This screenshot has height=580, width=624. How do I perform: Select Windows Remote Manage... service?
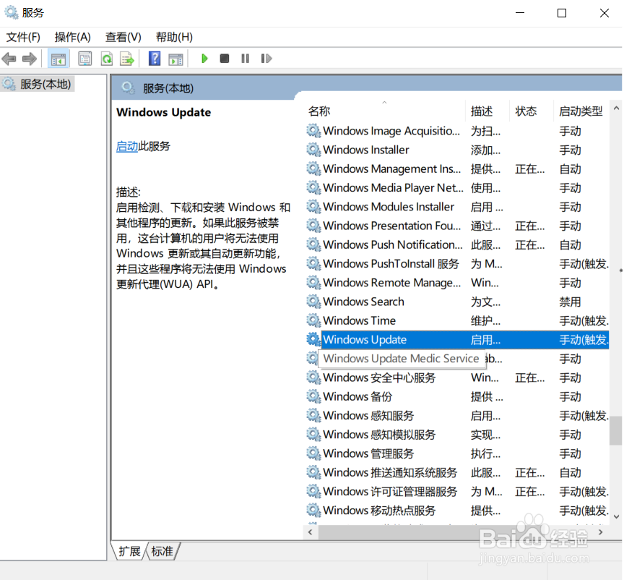click(458, 283)
